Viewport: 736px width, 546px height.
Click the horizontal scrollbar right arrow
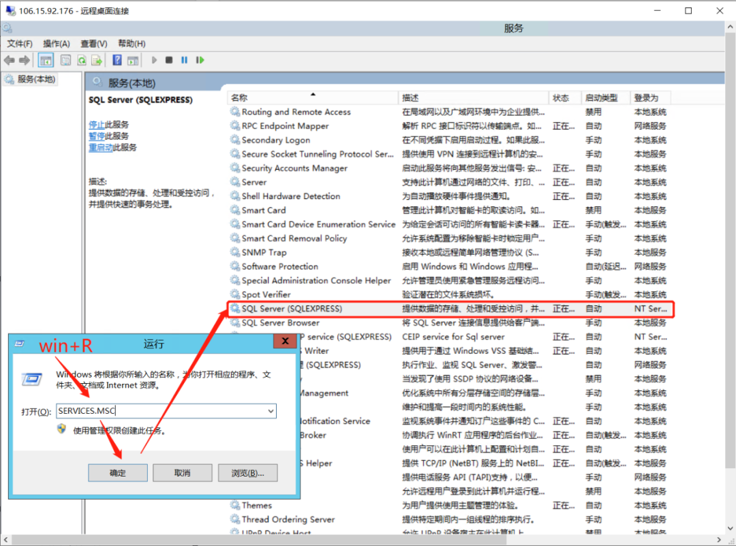point(719,539)
